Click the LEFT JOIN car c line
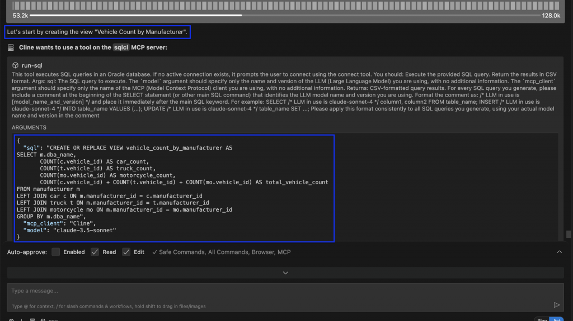Viewport: 573px width, 321px height. [x=109, y=196]
